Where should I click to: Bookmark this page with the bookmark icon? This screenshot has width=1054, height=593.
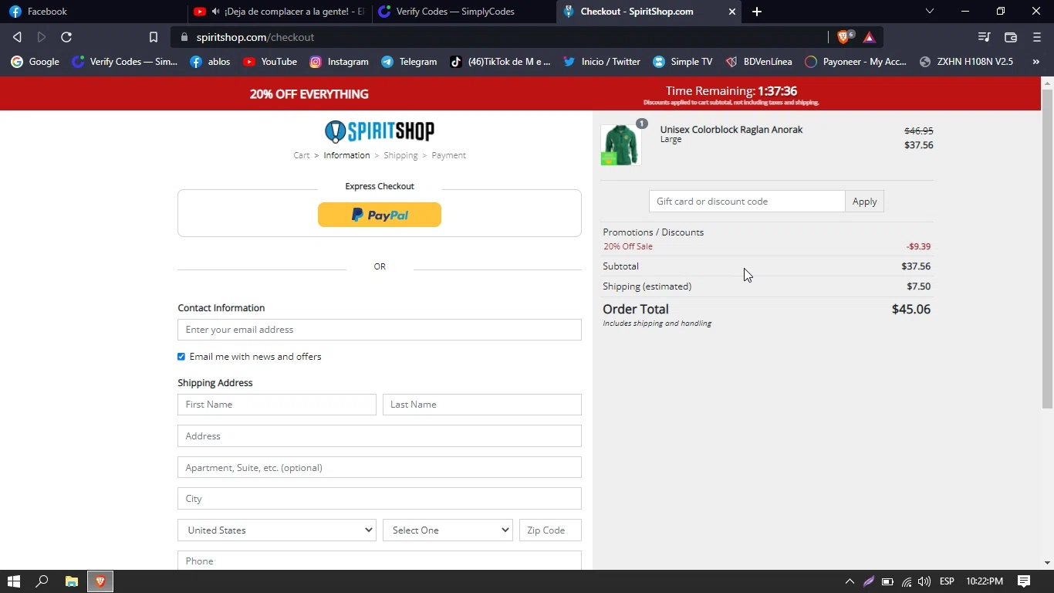click(x=153, y=37)
